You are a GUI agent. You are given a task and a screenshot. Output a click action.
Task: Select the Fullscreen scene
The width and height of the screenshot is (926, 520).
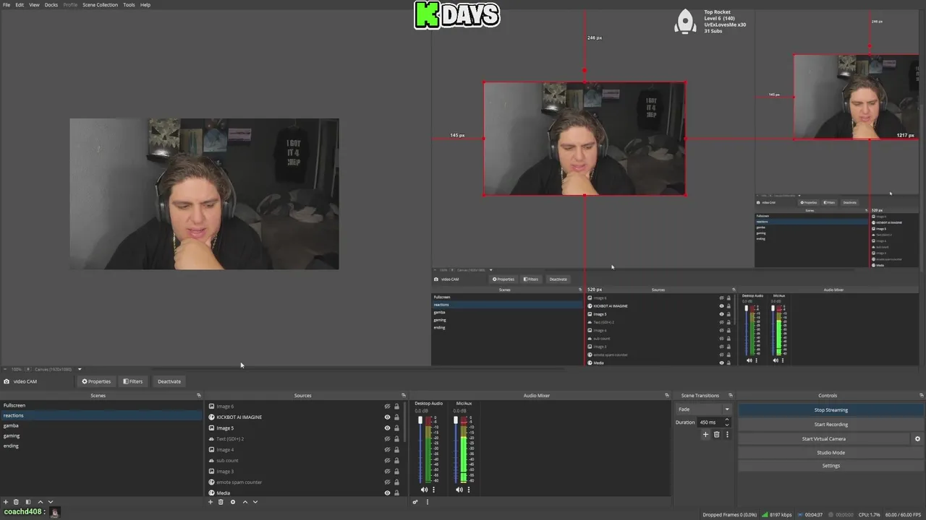pos(101,405)
